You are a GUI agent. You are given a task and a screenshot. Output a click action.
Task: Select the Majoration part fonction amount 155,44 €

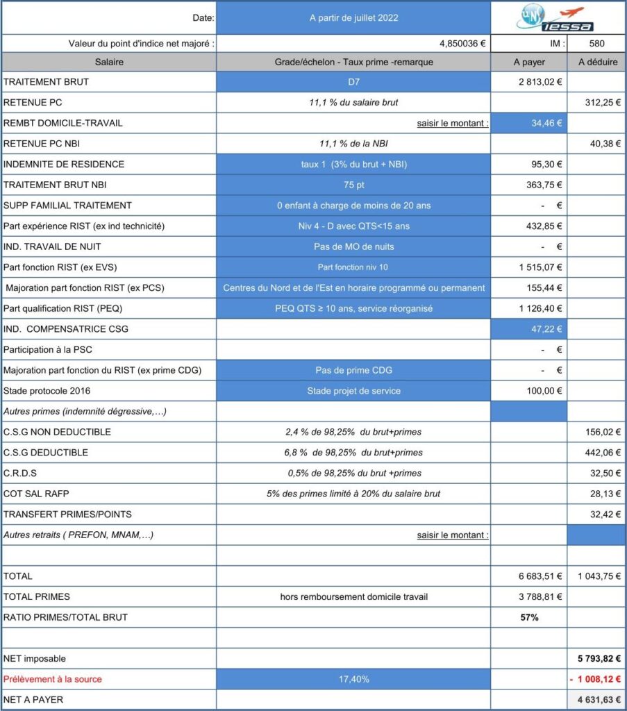click(544, 288)
